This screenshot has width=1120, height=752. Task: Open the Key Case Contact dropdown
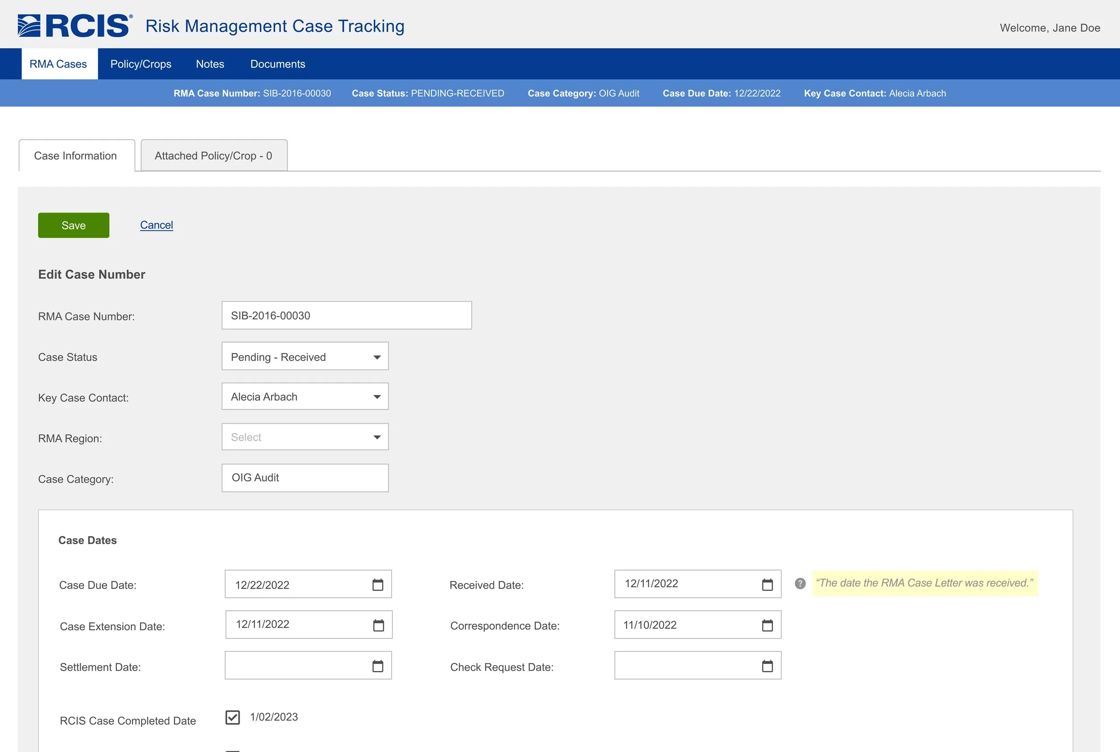pyautogui.click(x=305, y=397)
